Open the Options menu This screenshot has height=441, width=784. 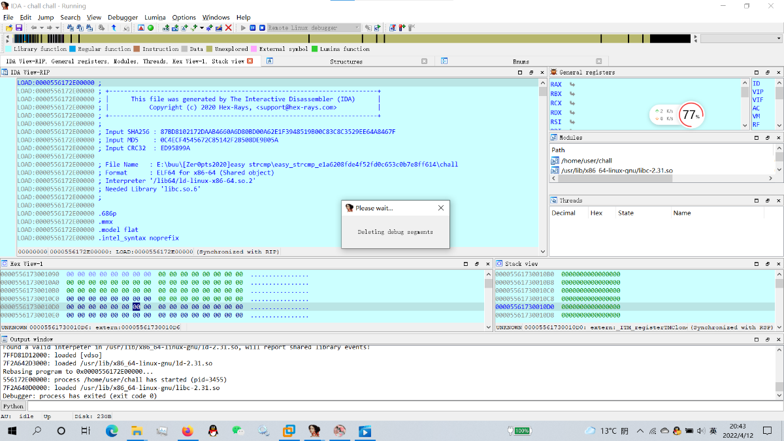point(184,17)
